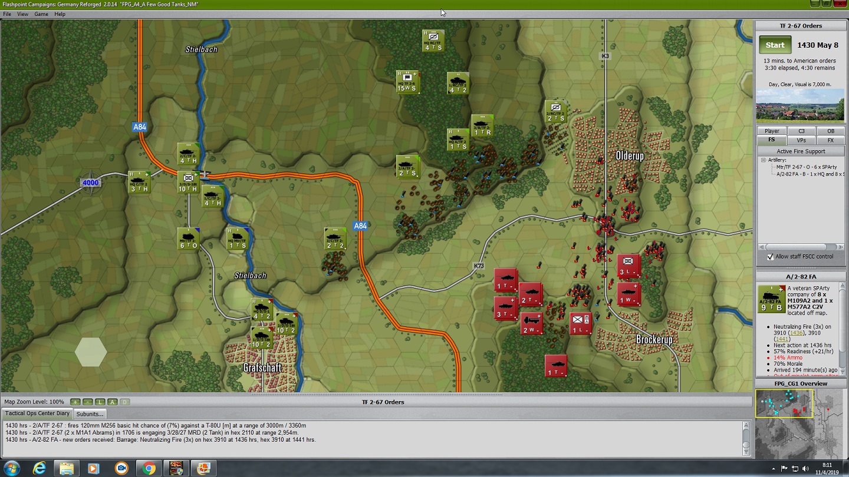Screen dimensions: 849x477
Task: Select the 3/C/TF 2 T 2 tank counter
Action: pyautogui.click(x=335, y=238)
